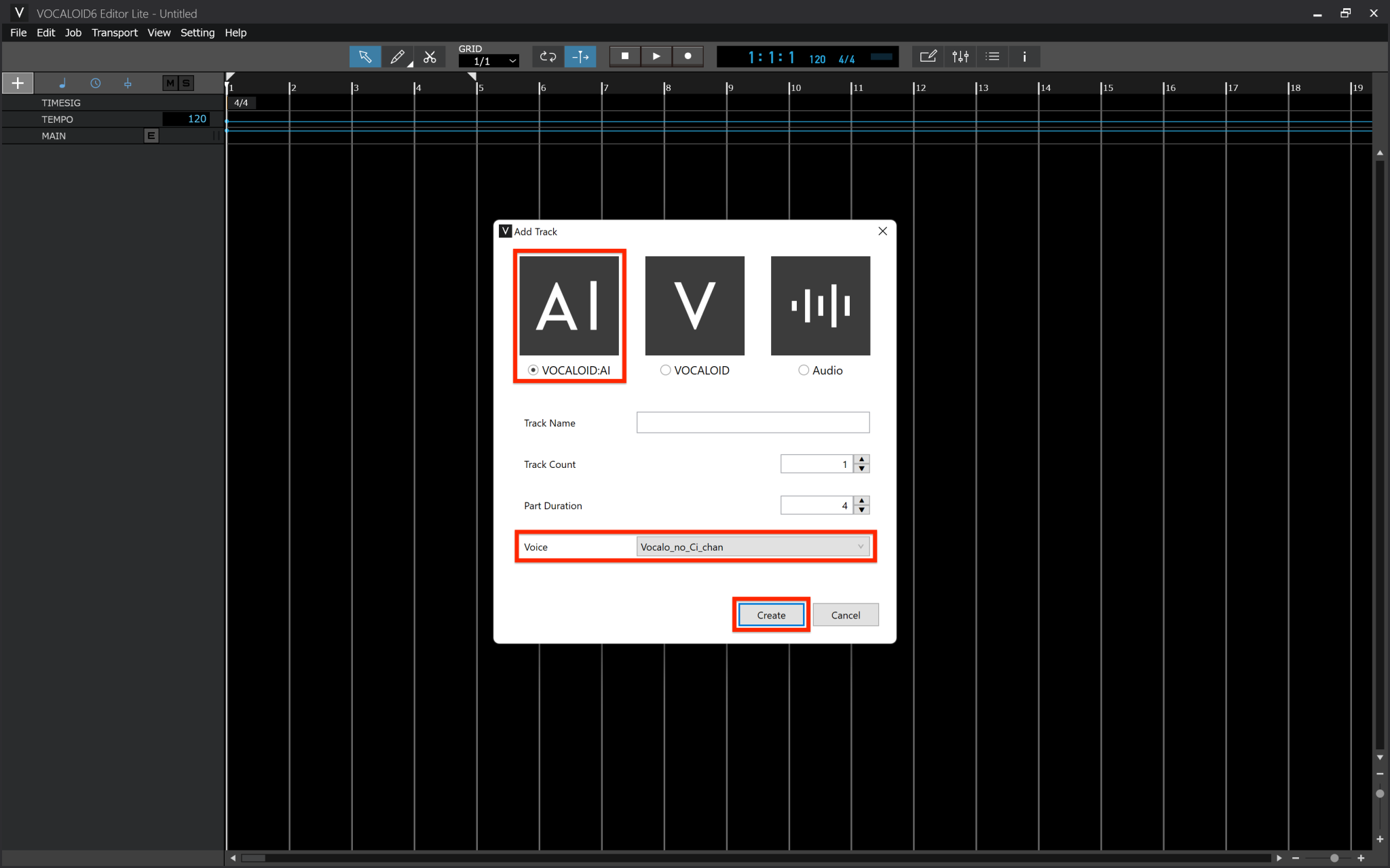
Task: Select the VOCALOID:AI radio button
Action: point(532,370)
